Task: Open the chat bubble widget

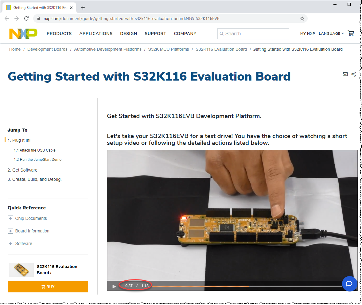Action: (x=349, y=283)
